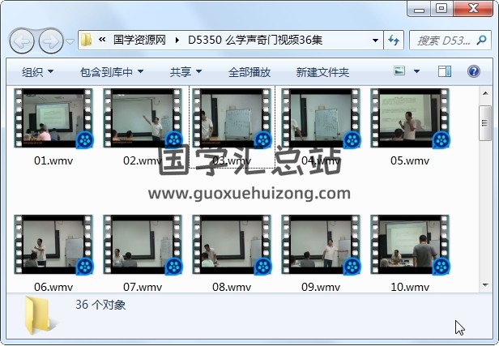Screen dimensions: 499x346
Task: Select the 03.wmv video thumbnail
Action: pos(232,118)
